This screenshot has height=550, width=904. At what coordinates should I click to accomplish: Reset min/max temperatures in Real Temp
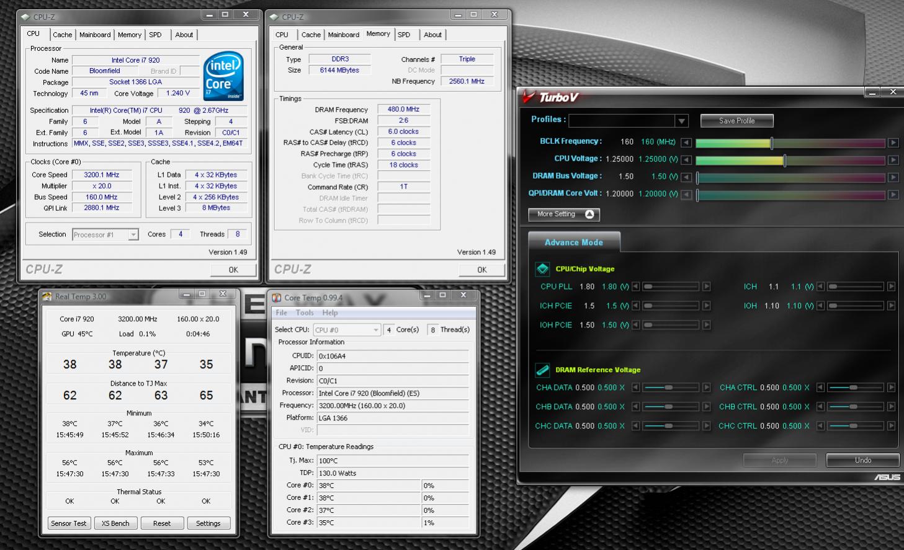click(x=162, y=523)
